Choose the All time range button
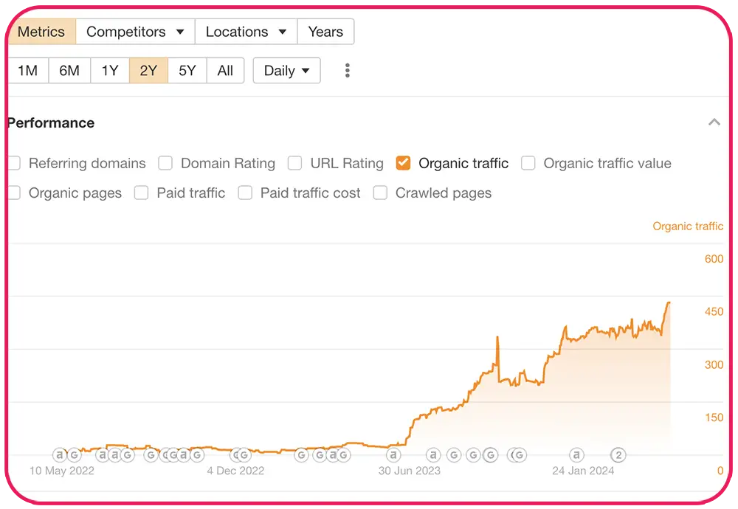The width and height of the screenshot is (738, 509). tap(225, 71)
